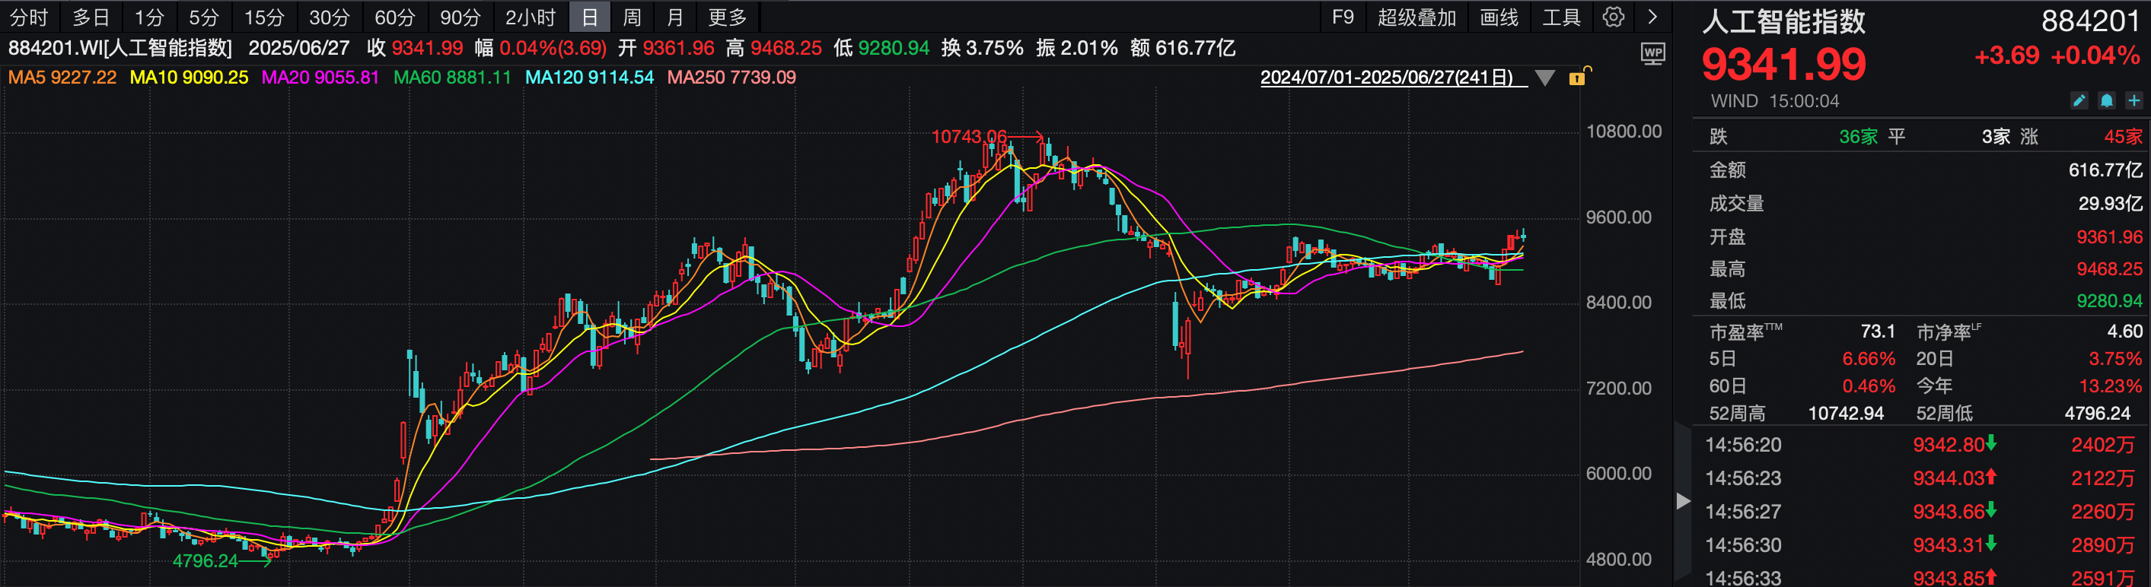Toggle the MA250 moving average label

[x=731, y=78]
